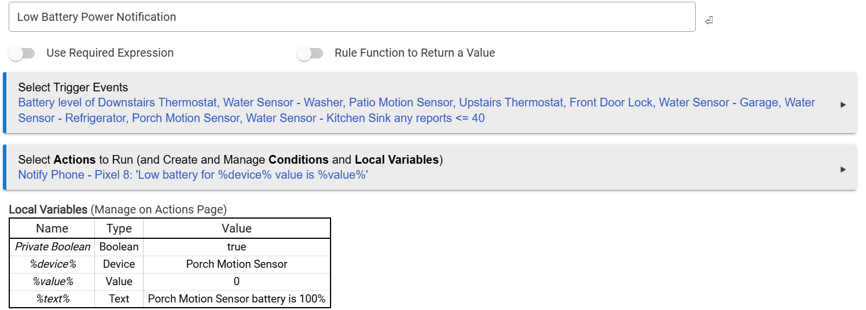Click the Name column header
866x310 pixels.
point(52,228)
